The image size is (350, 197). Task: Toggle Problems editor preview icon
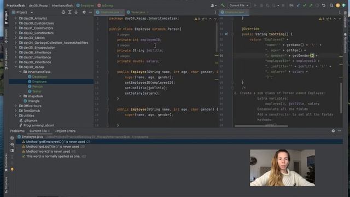[12, 150]
